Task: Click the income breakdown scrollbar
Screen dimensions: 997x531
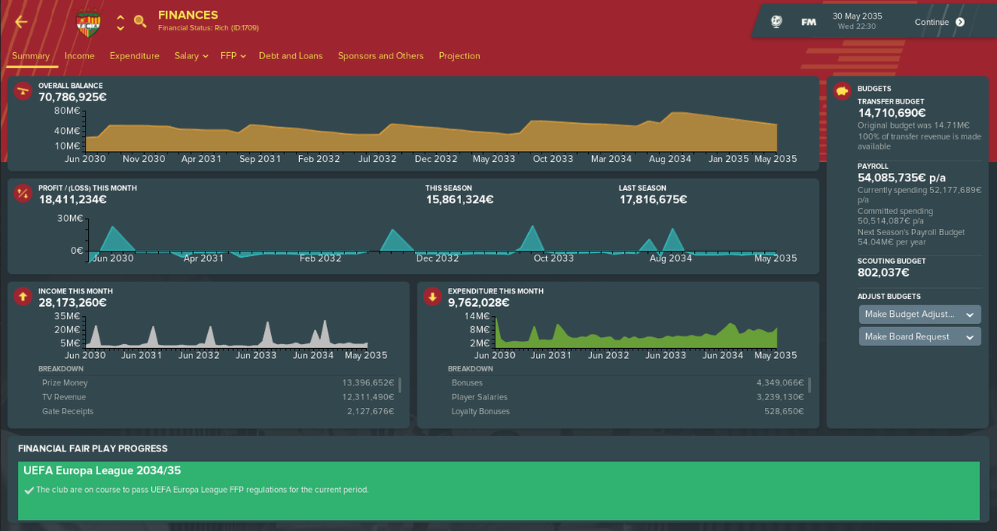Action: click(400, 385)
